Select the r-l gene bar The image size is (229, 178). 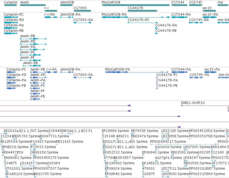pos(51,11)
